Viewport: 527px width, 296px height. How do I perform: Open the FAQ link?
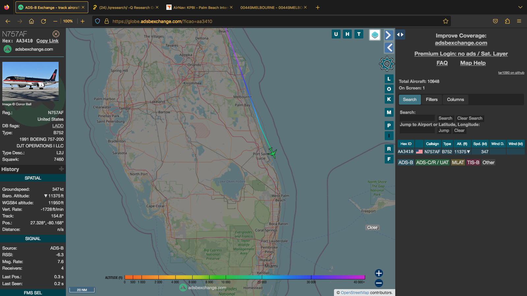(442, 63)
